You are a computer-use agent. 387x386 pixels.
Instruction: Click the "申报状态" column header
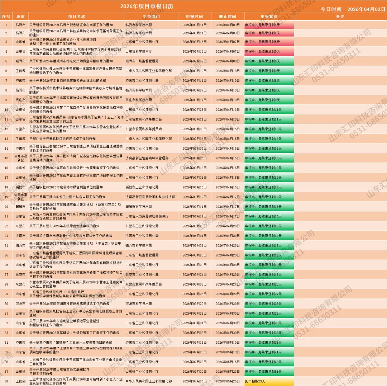[269, 17]
